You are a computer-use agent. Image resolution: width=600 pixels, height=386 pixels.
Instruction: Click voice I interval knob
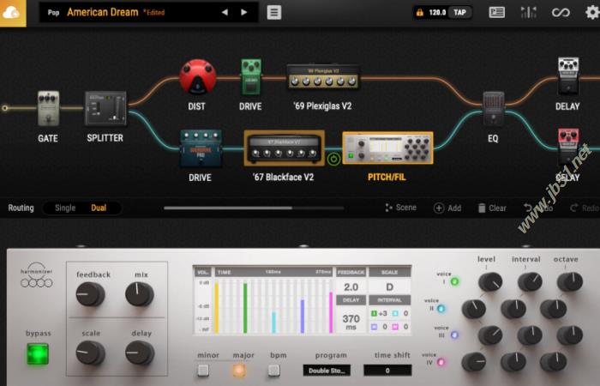(x=530, y=282)
